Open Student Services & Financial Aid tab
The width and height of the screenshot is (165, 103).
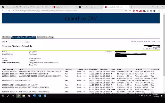click(24, 37)
